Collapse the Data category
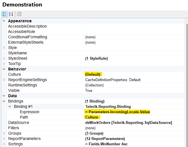The height and width of the screenshot is (147, 188). pos(4,96)
